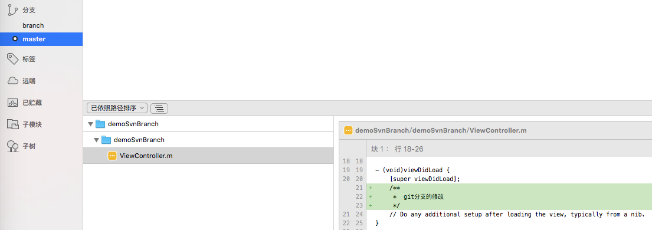Click the branches section icon
Image resolution: width=652 pixels, height=230 pixels.
(13, 10)
